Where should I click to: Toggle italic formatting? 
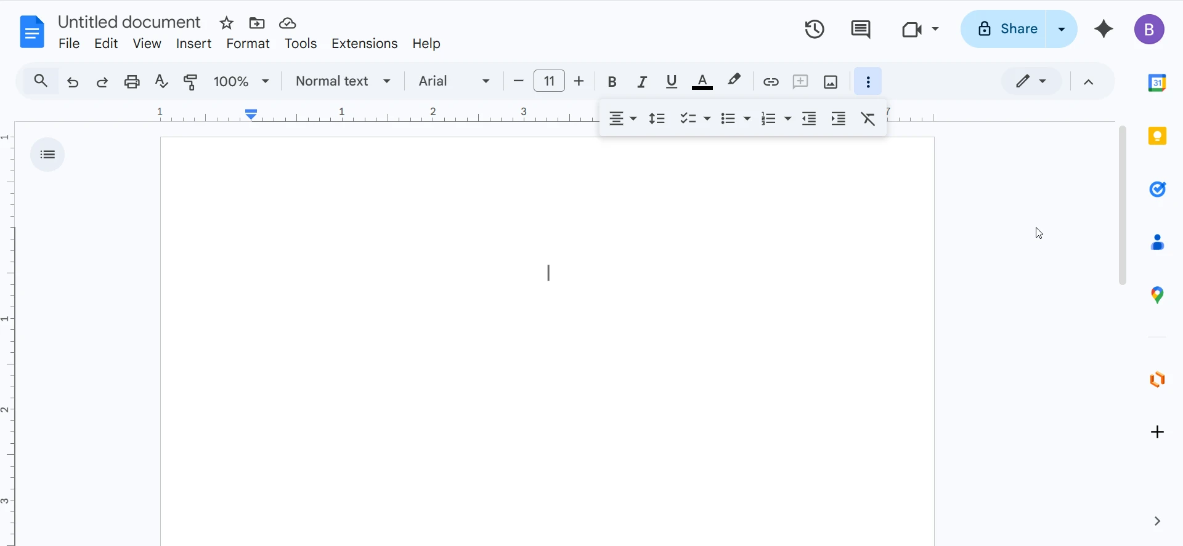(642, 81)
